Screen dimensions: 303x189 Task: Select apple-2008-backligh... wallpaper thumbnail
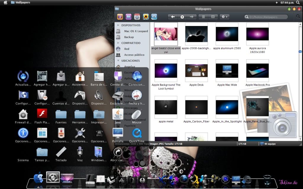196,34
